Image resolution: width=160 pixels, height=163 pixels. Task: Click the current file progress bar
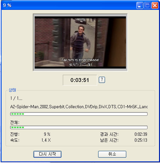(x=79, y=114)
